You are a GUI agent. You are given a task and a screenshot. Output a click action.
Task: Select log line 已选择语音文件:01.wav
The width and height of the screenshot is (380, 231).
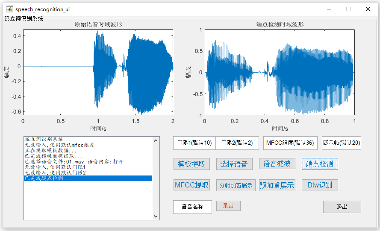88,162
